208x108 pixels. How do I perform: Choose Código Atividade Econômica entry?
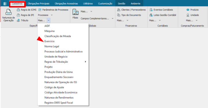[x=63, y=92]
